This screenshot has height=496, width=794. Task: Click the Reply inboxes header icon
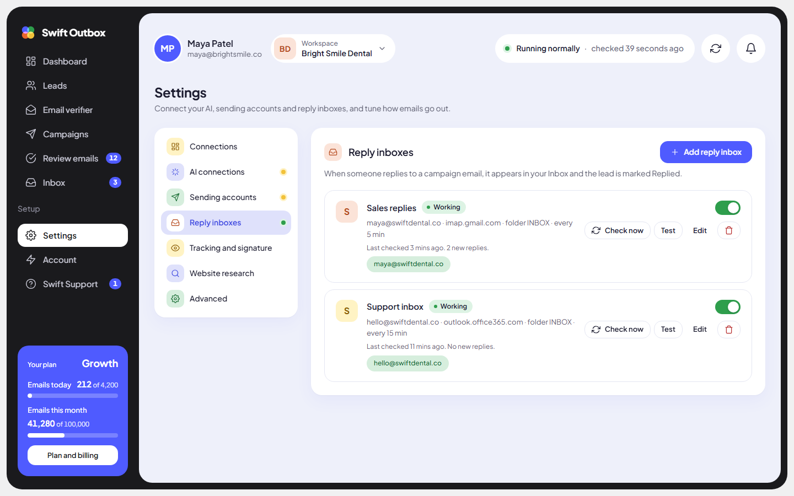tap(333, 152)
